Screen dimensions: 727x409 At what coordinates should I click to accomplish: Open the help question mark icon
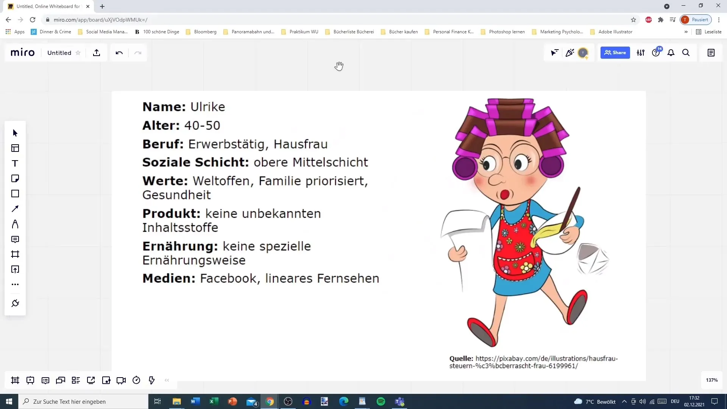(656, 53)
